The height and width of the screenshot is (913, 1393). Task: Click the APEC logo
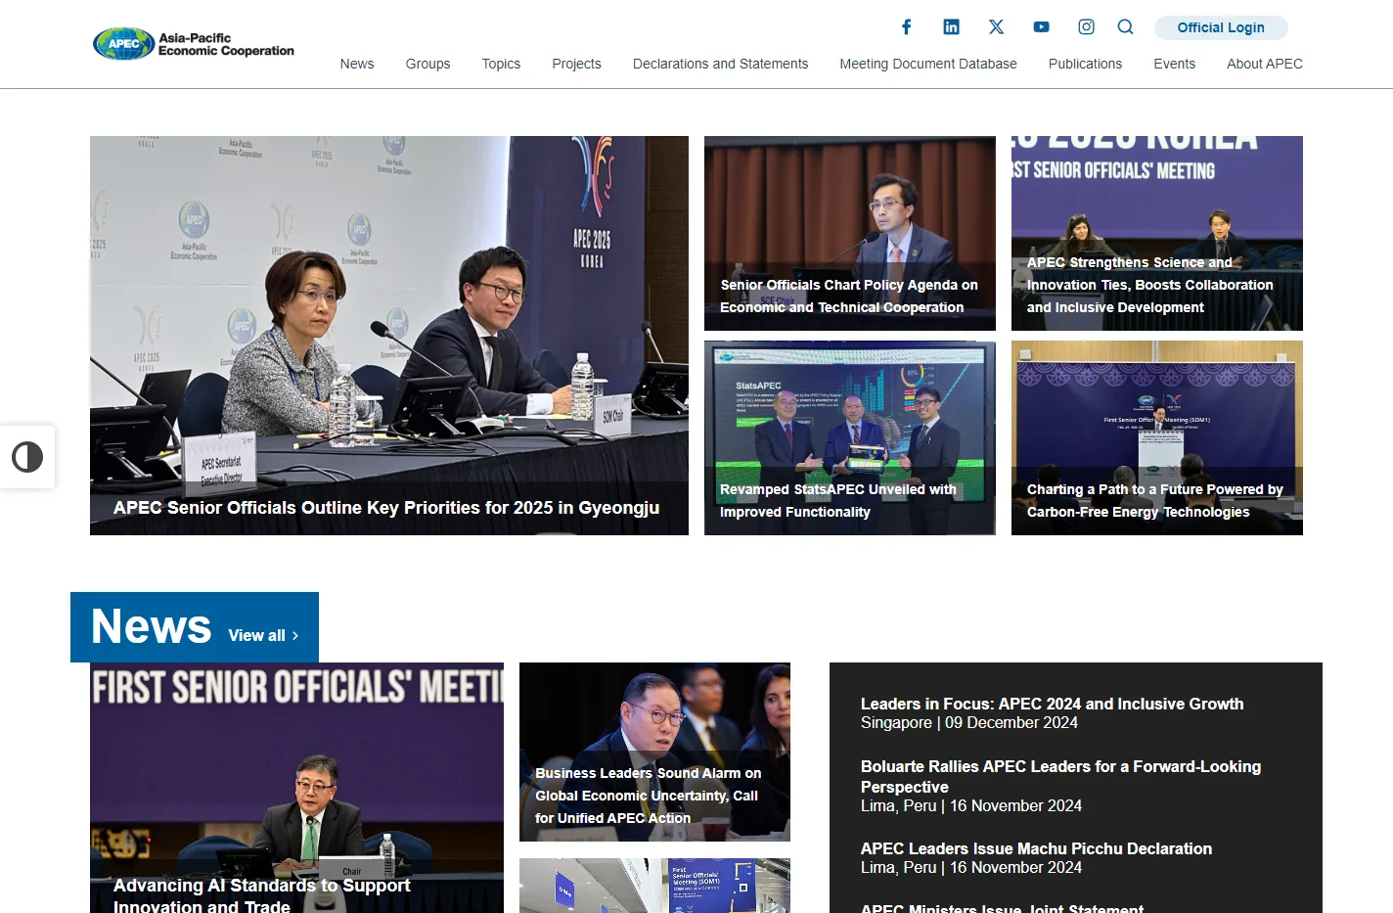(194, 44)
